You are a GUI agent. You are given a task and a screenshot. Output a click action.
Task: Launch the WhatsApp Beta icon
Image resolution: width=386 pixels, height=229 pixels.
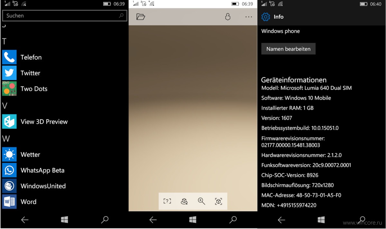click(x=9, y=170)
